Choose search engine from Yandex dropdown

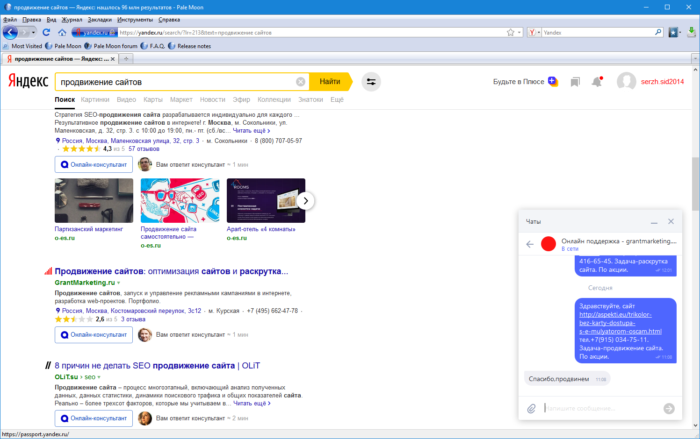(534, 32)
